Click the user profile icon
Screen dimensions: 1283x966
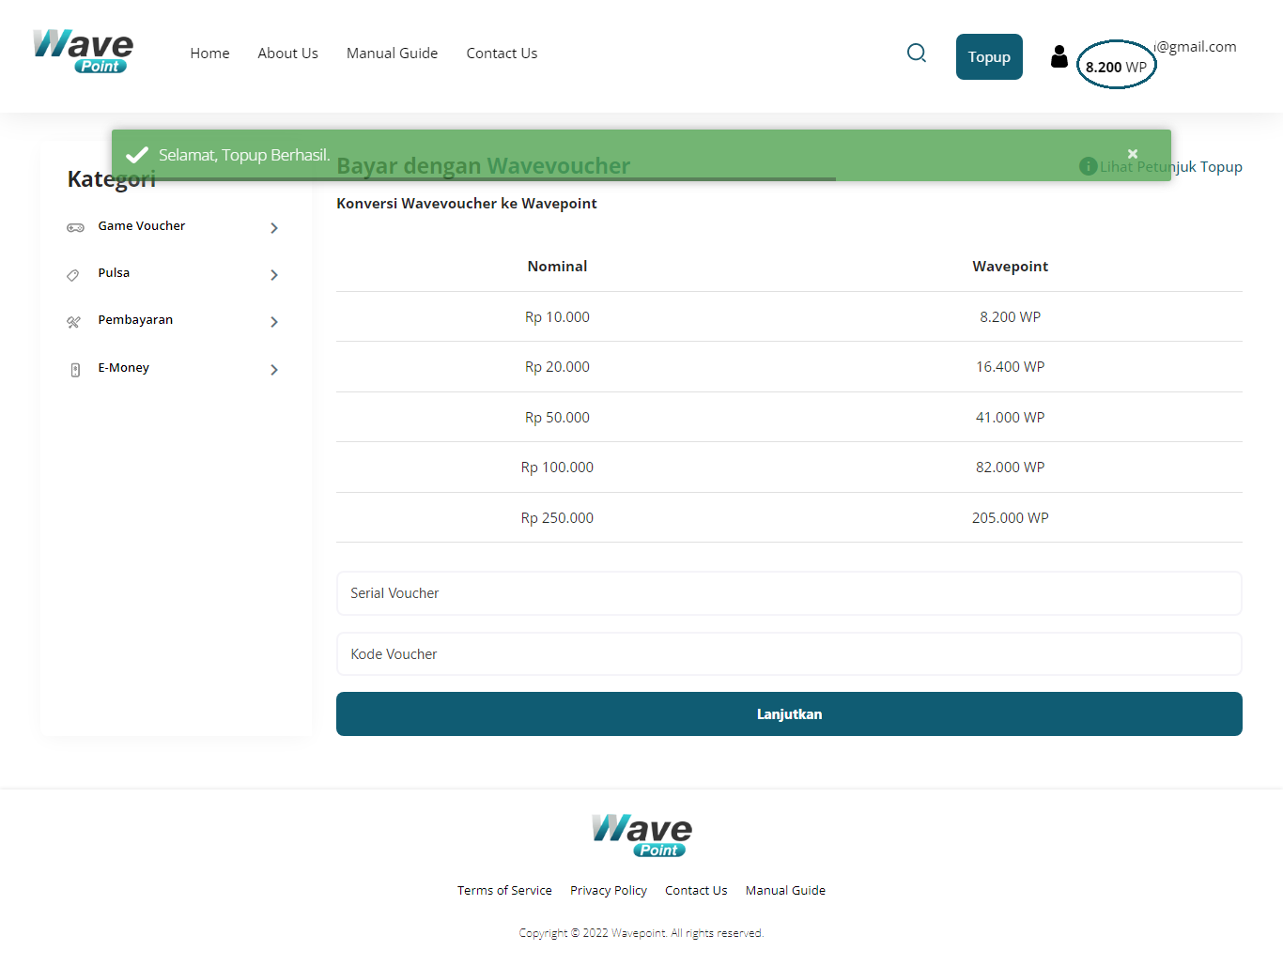click(1059, 57)
